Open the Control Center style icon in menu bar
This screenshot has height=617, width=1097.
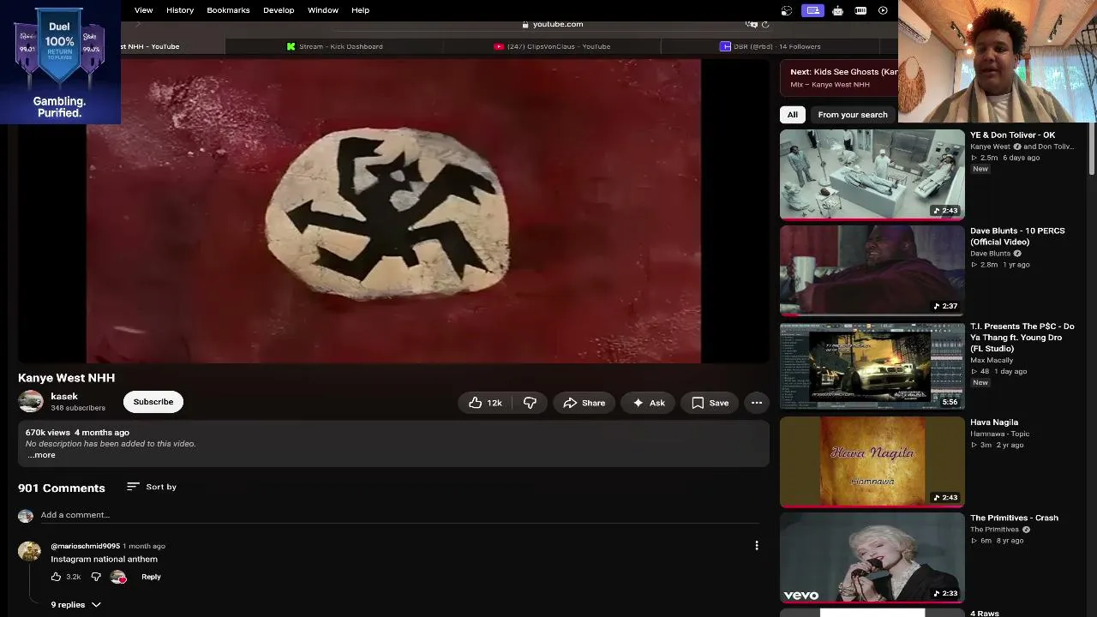(787, 10)
